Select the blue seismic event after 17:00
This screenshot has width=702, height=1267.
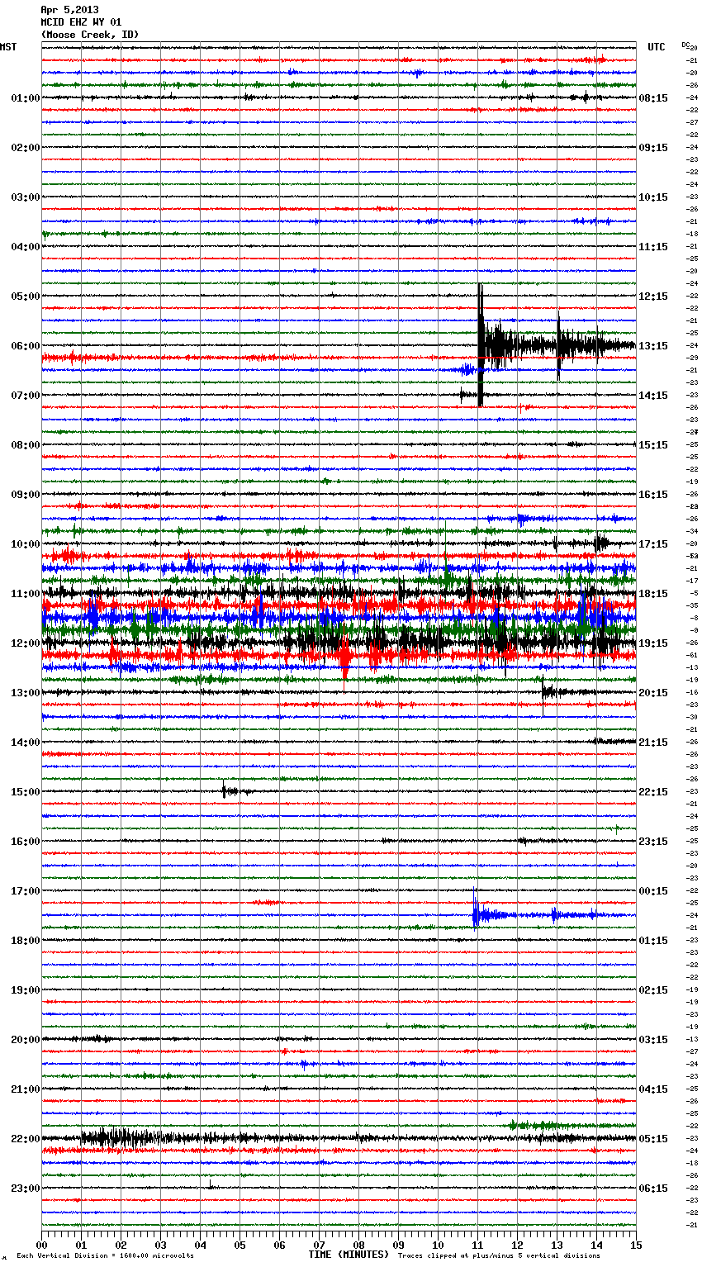click(477, 914)
